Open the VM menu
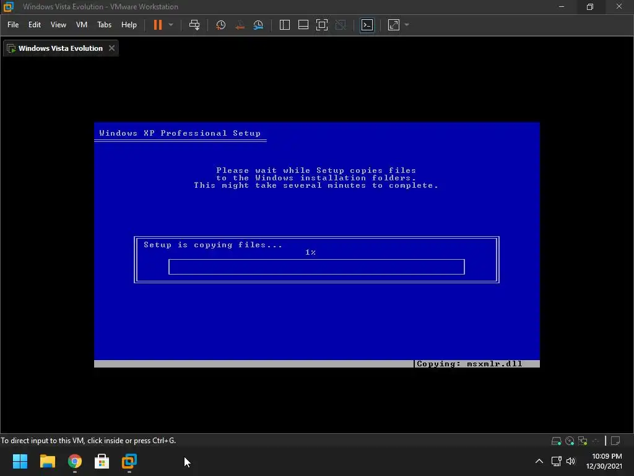The width and height of the screenshot is (634, 476). [x=82, y=25]
